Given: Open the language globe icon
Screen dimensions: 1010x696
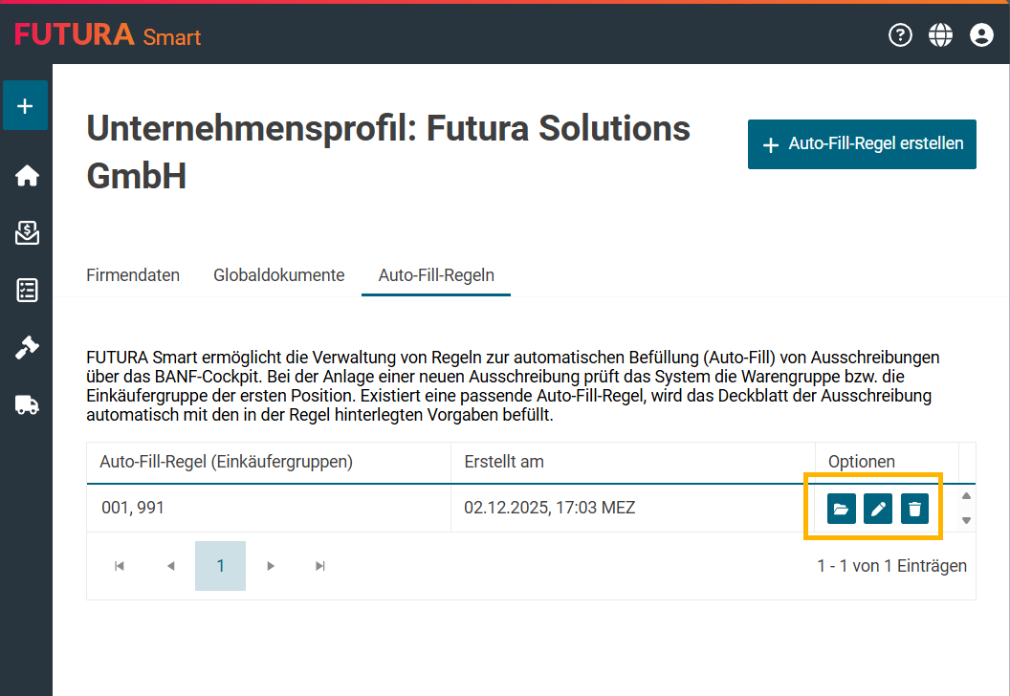Looking at the screenshot, I should pos(941,35).
